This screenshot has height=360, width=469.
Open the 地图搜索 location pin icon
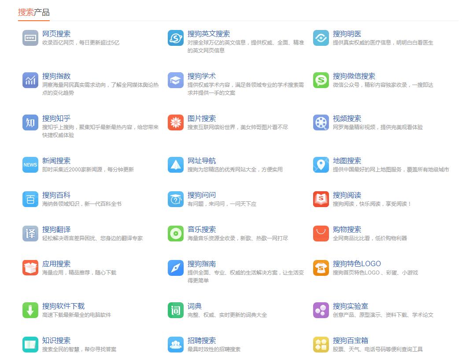pos(321,165)
